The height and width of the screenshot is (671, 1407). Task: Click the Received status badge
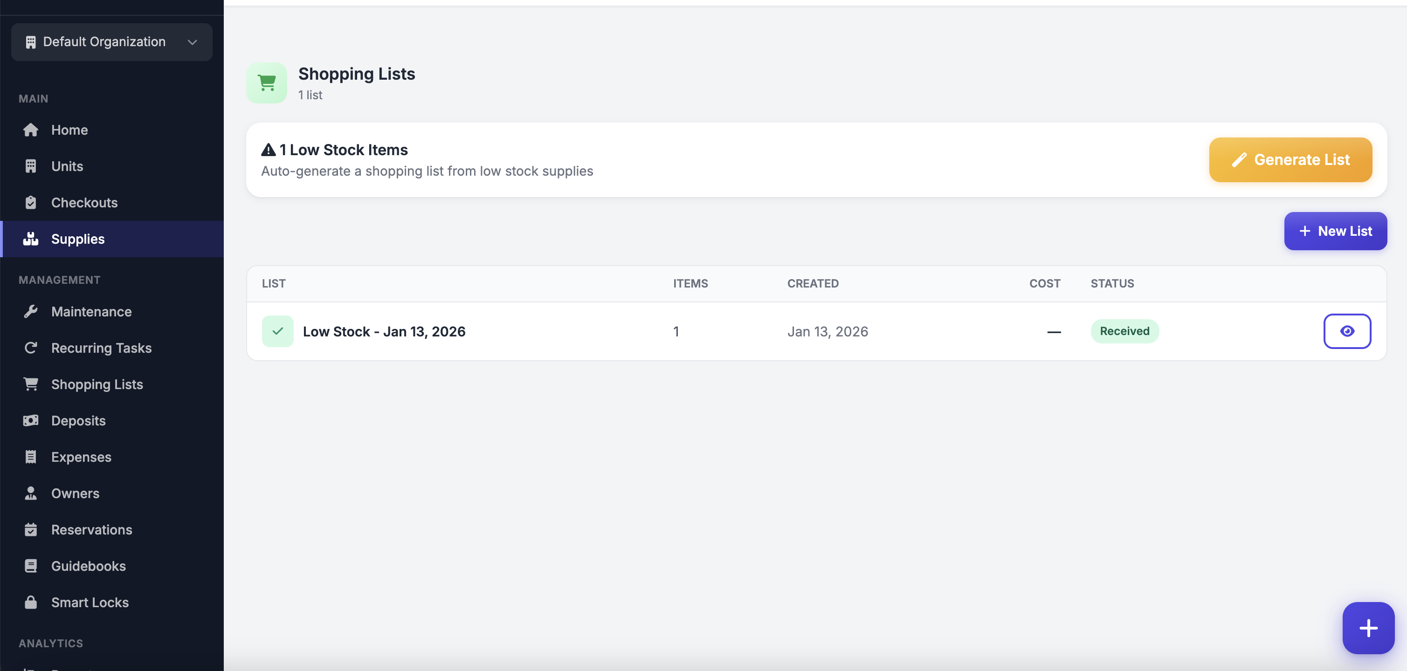click(1124, 331)
